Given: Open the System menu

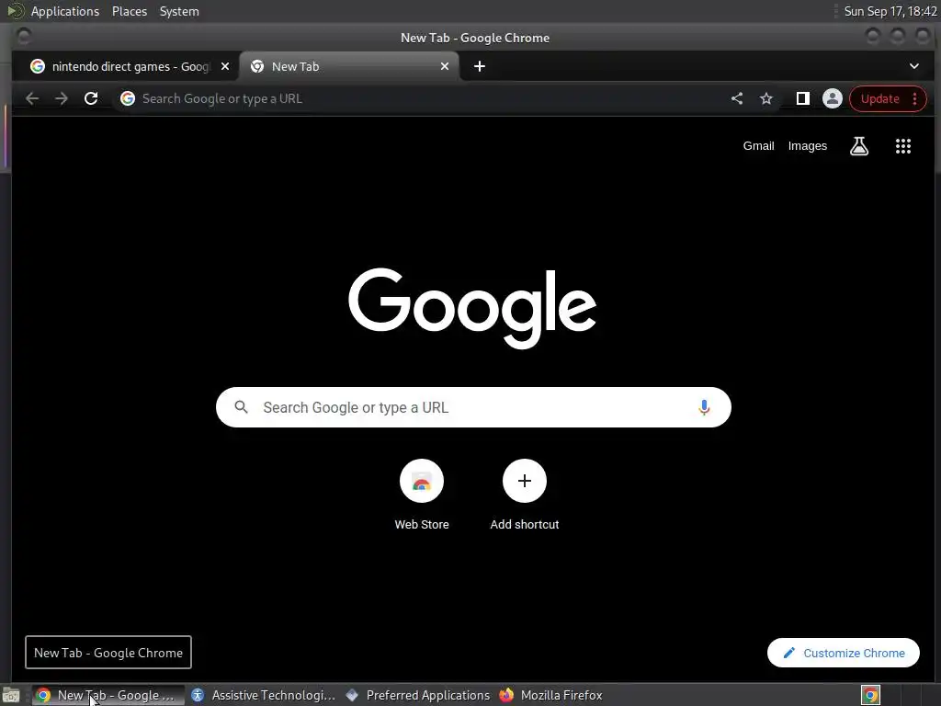Looking at the screenshot, I should pos(179,11).
